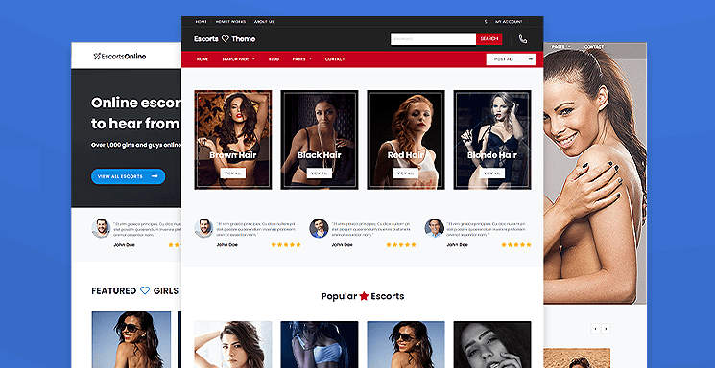This screenshot has height=368, width=715.
Task: Open the Post Ad dropdown
Action: coord(511,59)
